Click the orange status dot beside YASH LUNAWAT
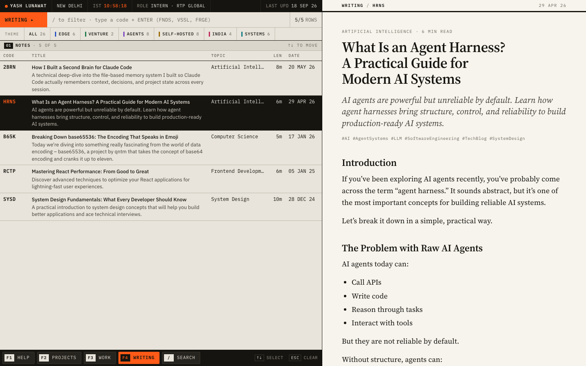The height and width of the screenshot is (366, 586). click(6, 6)
